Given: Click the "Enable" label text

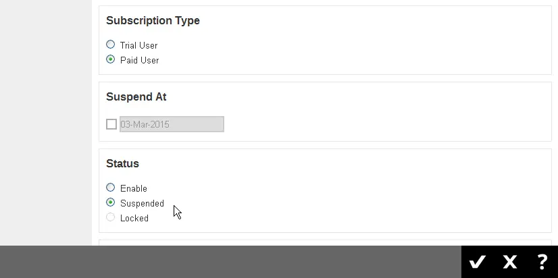Looking at the screenshot, I should coord(134,188).
